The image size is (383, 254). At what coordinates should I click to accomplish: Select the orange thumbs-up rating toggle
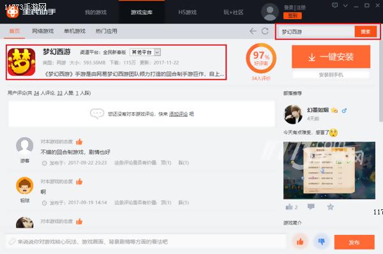[x=300, y=242]
